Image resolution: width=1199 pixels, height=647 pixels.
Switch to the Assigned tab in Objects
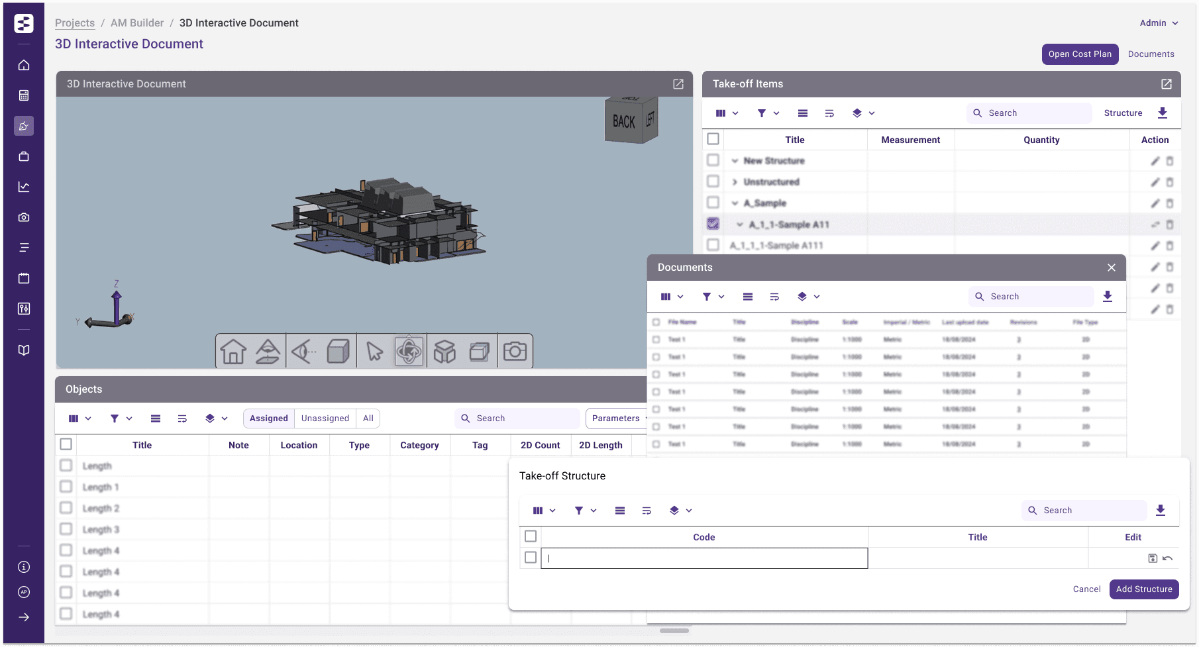pos(268,419)
